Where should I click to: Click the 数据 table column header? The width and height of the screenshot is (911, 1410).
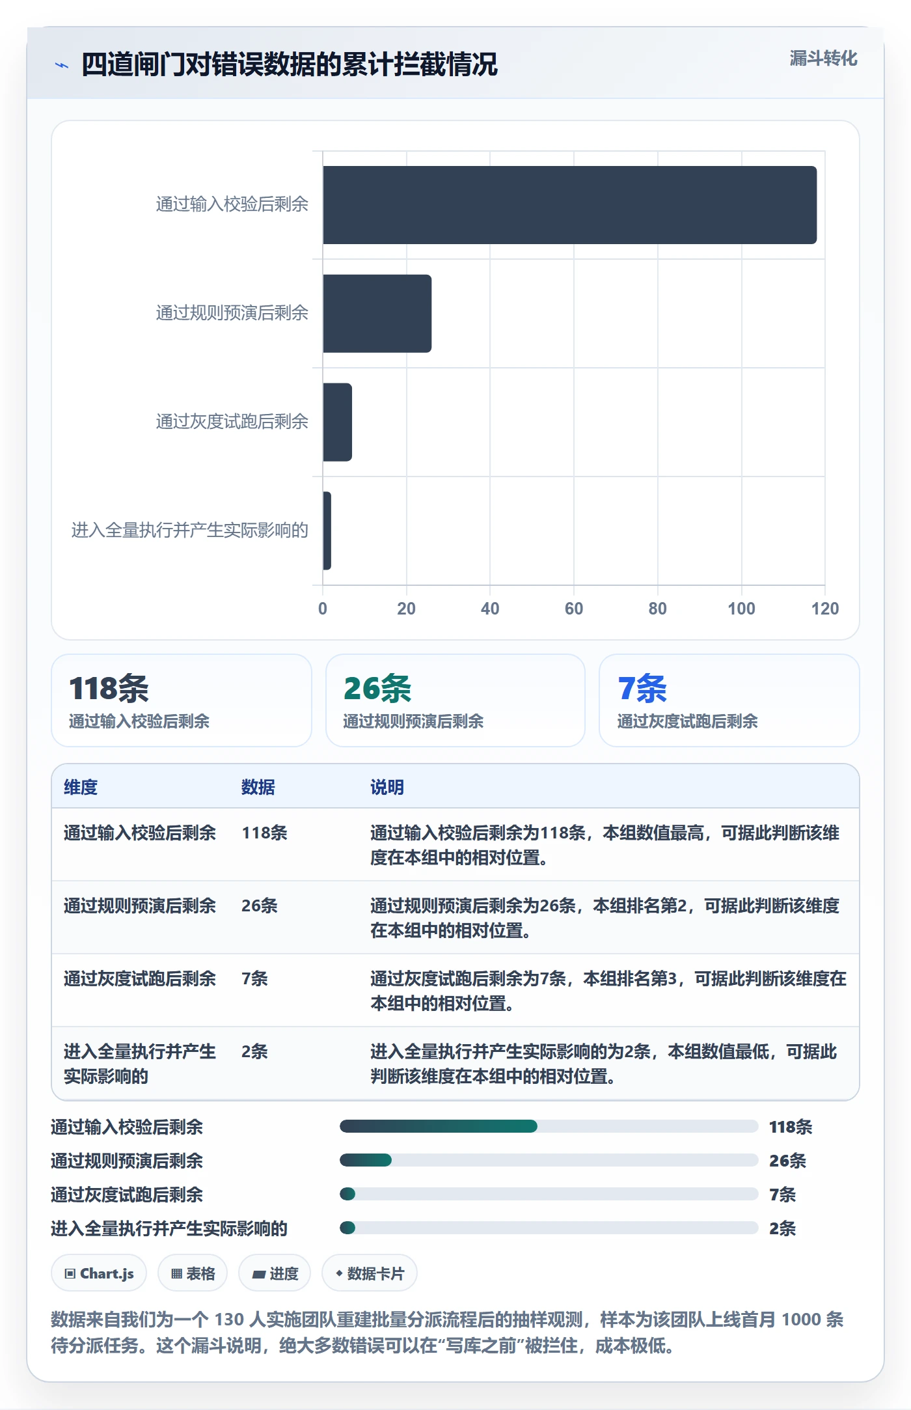pos(258,787)
